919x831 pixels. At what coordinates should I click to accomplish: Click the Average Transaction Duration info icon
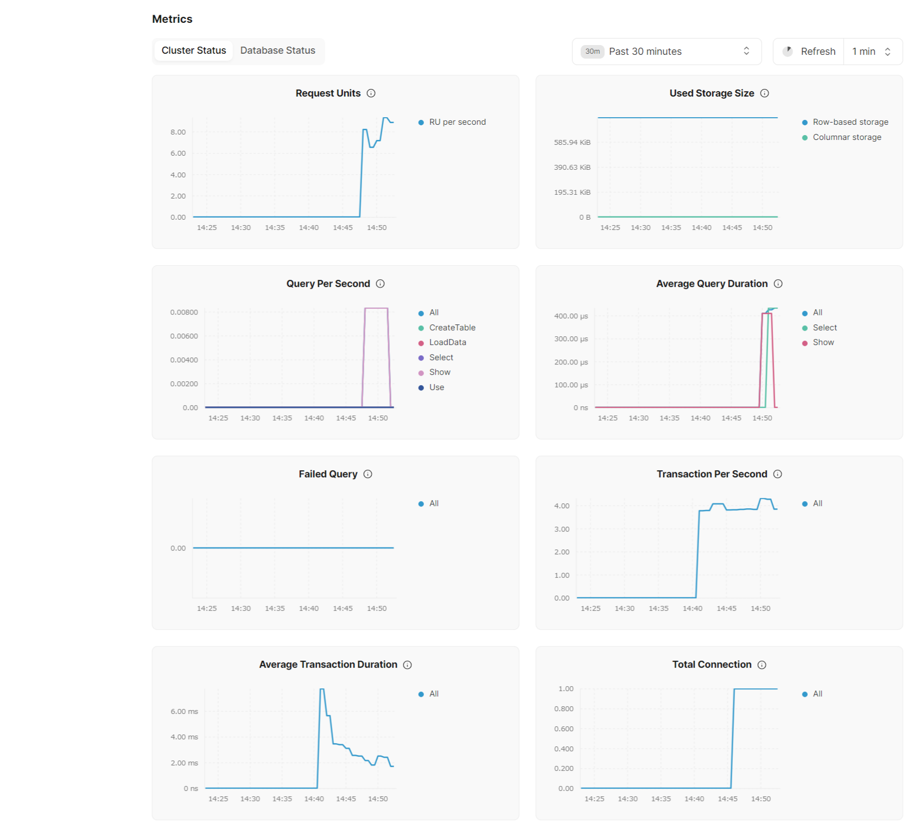click(x=407, y=665)
